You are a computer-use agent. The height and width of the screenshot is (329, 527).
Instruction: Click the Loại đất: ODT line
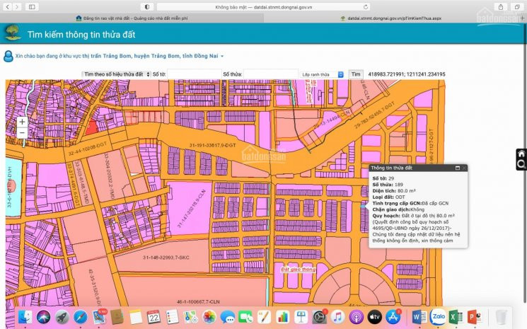coord(388,197)
